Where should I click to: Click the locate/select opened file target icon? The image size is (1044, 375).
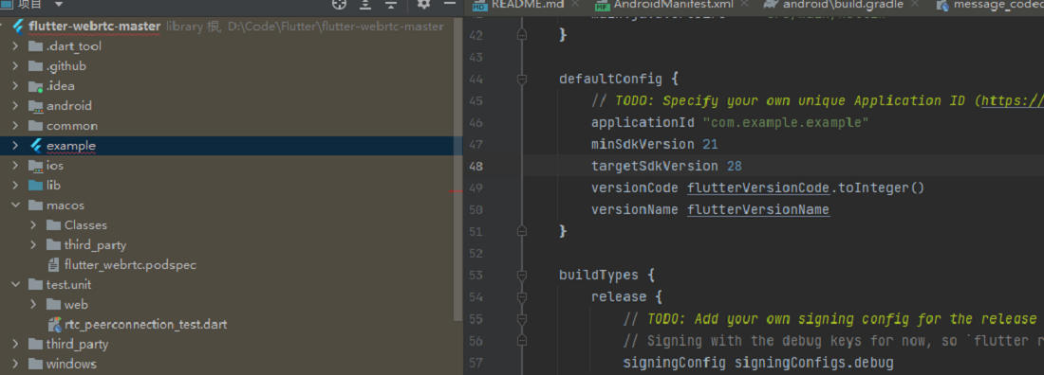(x=340, y=5)
